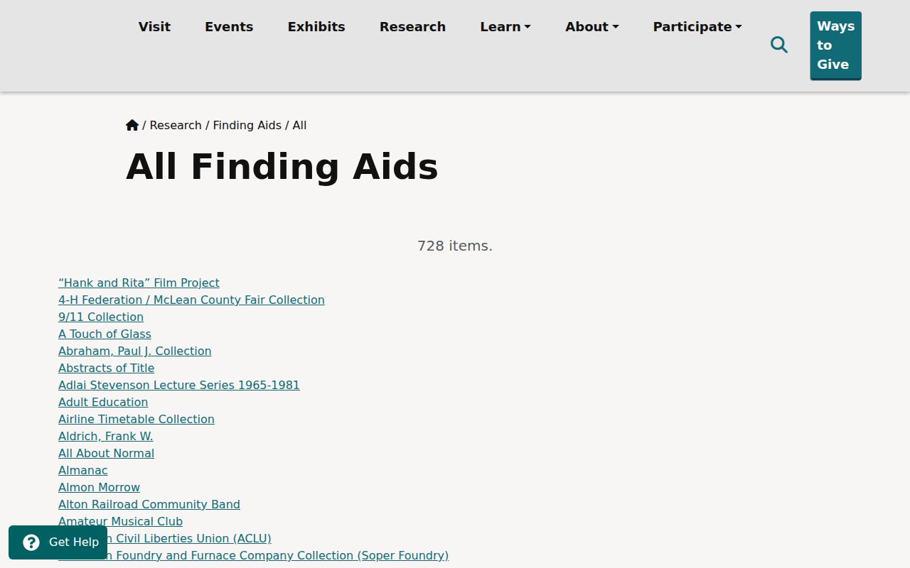Open Aldrich, Frank W. link
The width and height of the screenshot is (910, 568).
(x=106, y=436)
